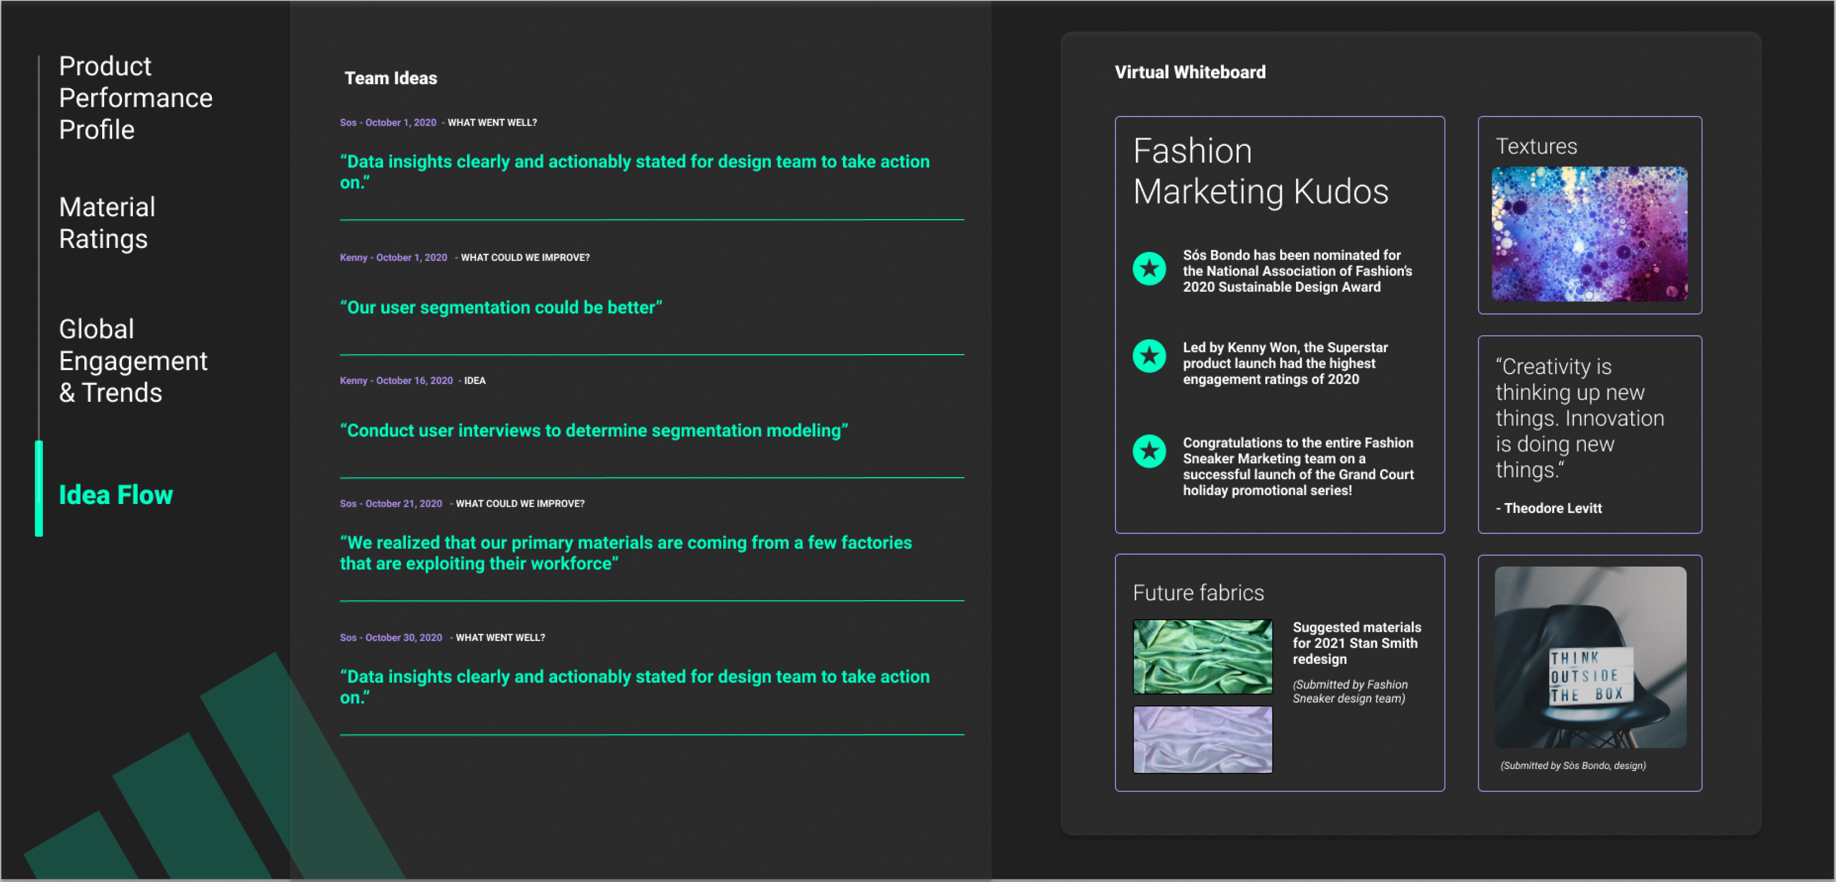
Task: Open Product Performance Profile section
Action: (135, 98)
